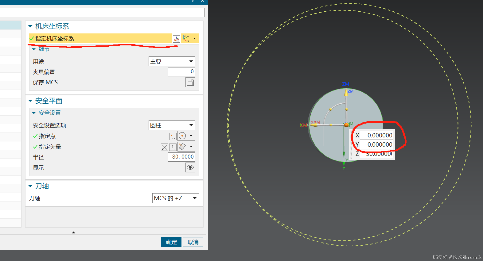Click the 半径 field showing 80.0000
Image resolution: width=483 pixels, height=261 pixels.
[181, 157]
